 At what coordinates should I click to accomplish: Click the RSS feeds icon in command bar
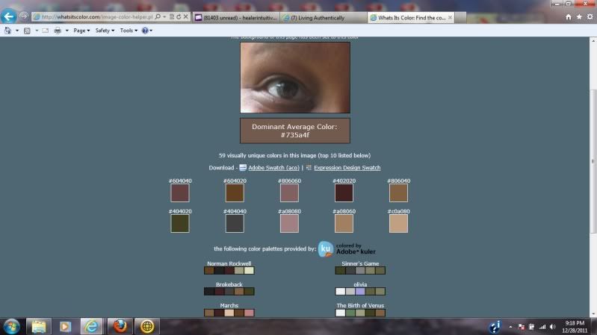[27, 31]
